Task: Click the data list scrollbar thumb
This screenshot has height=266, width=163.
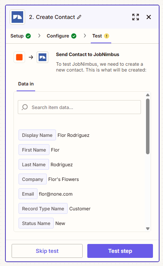Action: 148,126
